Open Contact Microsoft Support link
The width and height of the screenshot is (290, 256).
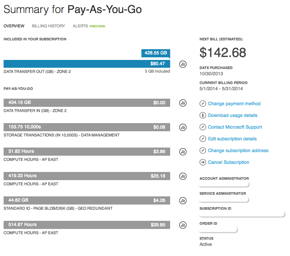235,127
